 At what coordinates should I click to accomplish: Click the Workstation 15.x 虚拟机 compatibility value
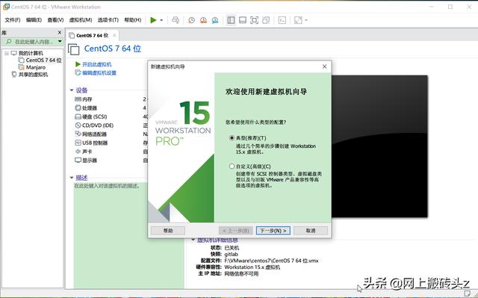tap(252, 267)
